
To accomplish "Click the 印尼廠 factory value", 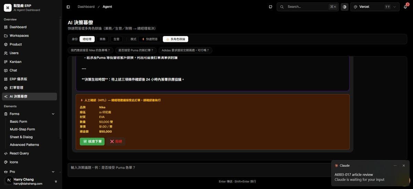I will (x=105, y=112).
